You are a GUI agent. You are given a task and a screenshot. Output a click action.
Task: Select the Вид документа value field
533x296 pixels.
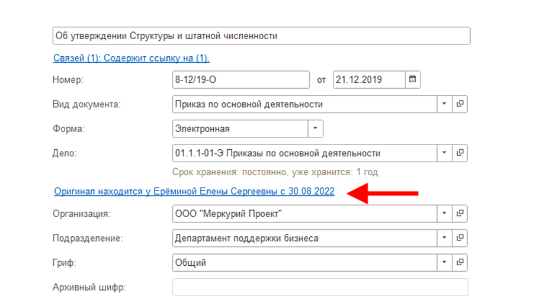tap(304, 104)
